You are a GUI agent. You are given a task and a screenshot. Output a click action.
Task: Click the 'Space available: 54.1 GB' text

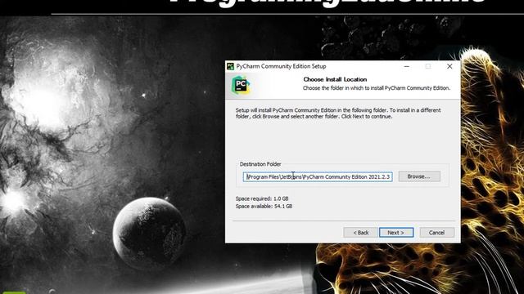tap(264, 207)
